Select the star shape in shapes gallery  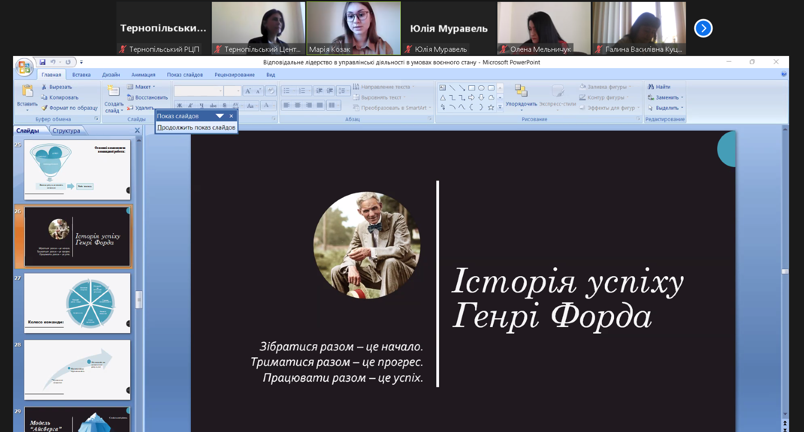[491, 107]
